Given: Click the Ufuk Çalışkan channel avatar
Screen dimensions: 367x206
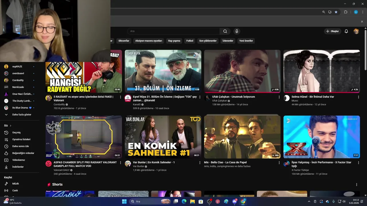Looking at the screenshot, I should pos(207,98).
